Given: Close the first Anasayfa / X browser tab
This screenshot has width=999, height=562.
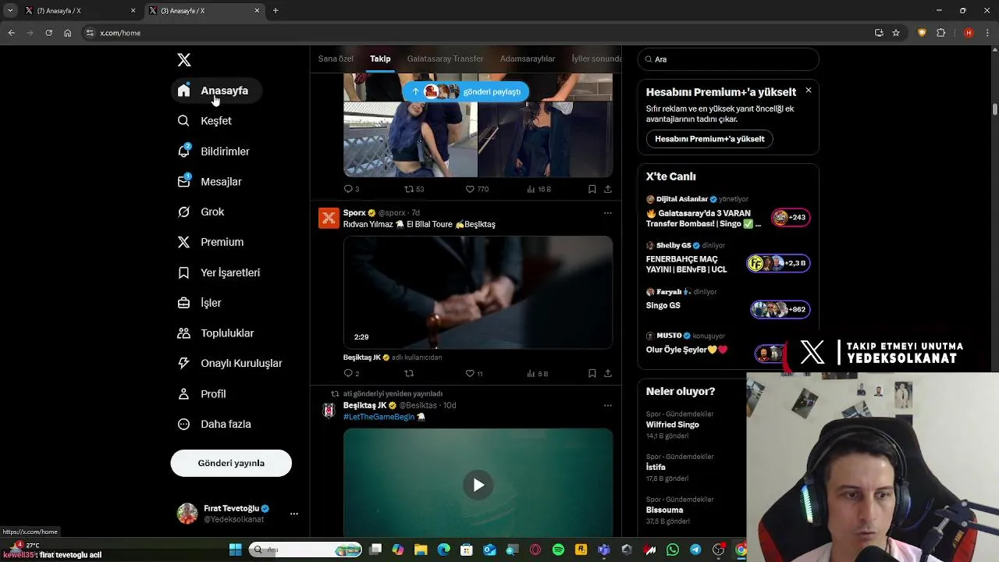Looking at the screenshot, I should coord(133,11).
